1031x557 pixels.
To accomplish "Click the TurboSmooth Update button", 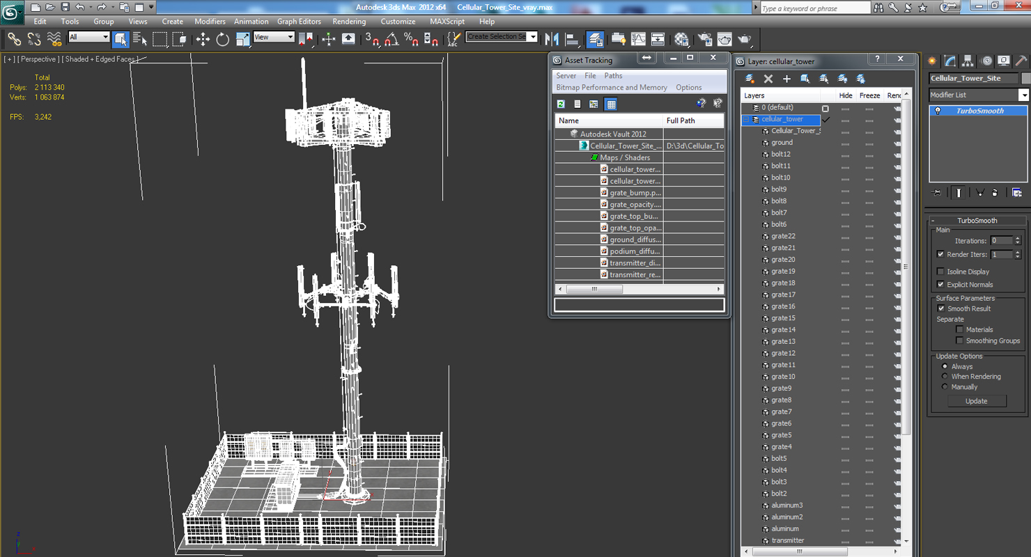I will pos(976,401).
